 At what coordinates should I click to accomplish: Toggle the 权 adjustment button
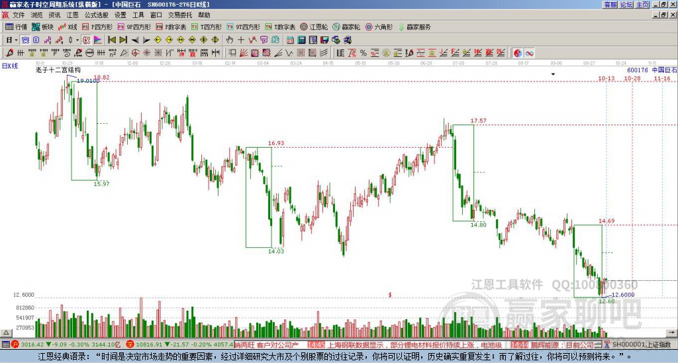click(x=86, y=40)
